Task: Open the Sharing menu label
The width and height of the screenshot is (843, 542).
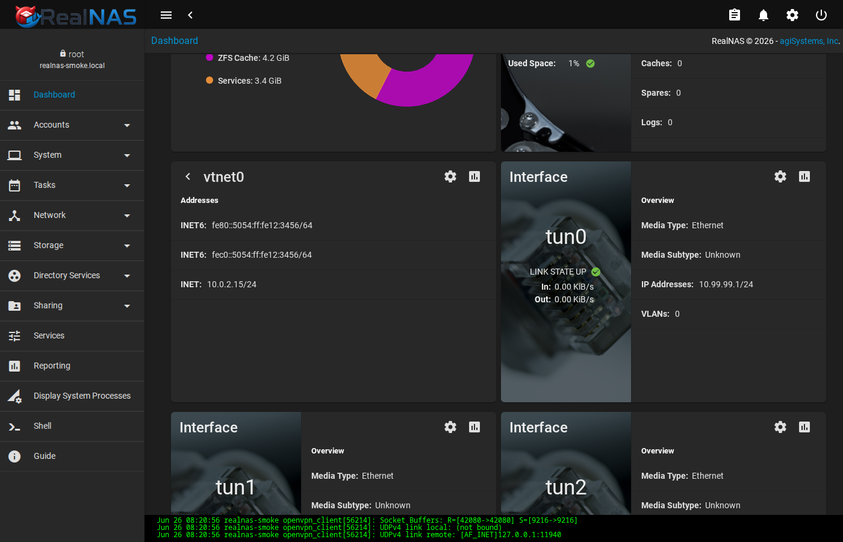Action: [x=48, y=305]
